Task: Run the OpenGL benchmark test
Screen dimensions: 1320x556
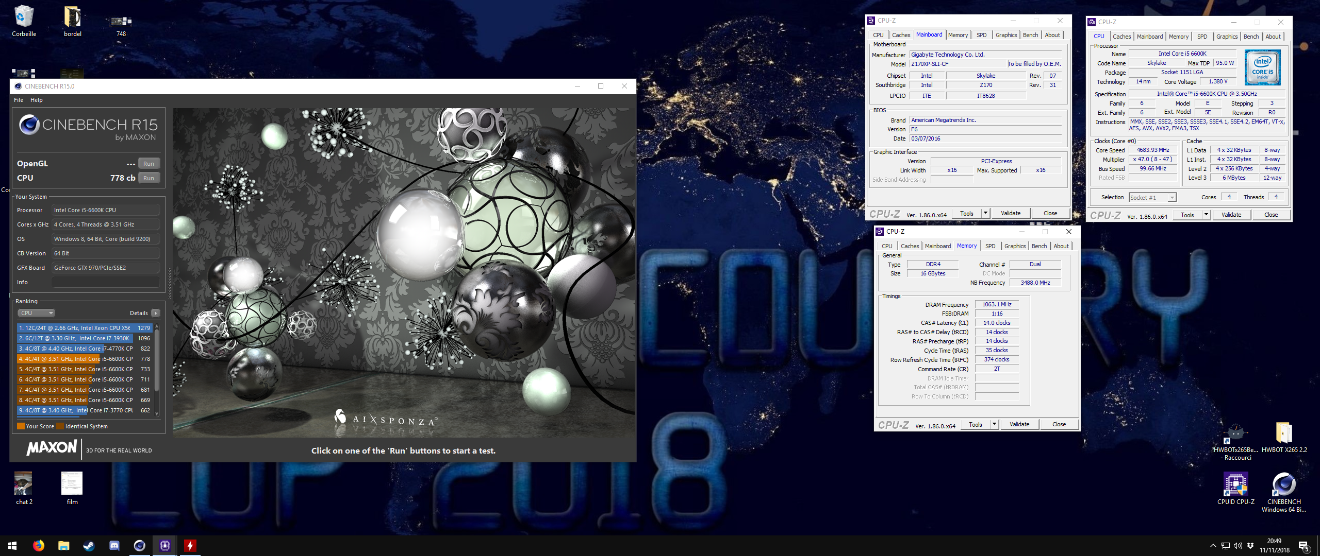Action: pyautogui.click(x=148, y=164)
